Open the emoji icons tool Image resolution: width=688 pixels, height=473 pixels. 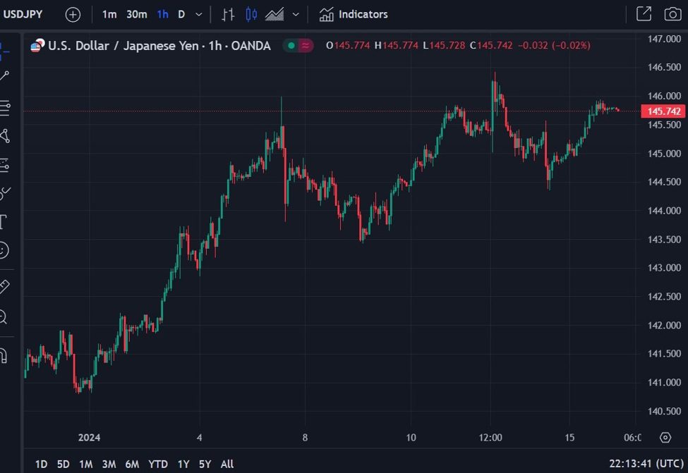[4, 250]
